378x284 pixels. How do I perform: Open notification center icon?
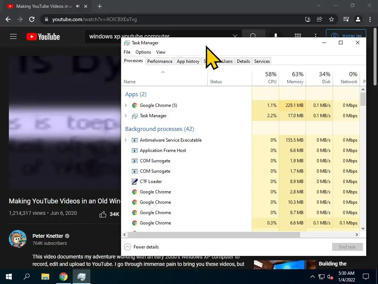point(366,277)
